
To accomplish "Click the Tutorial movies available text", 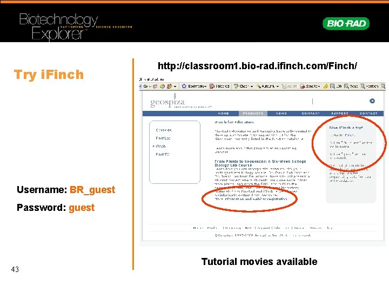I will (x=259, y=262).
